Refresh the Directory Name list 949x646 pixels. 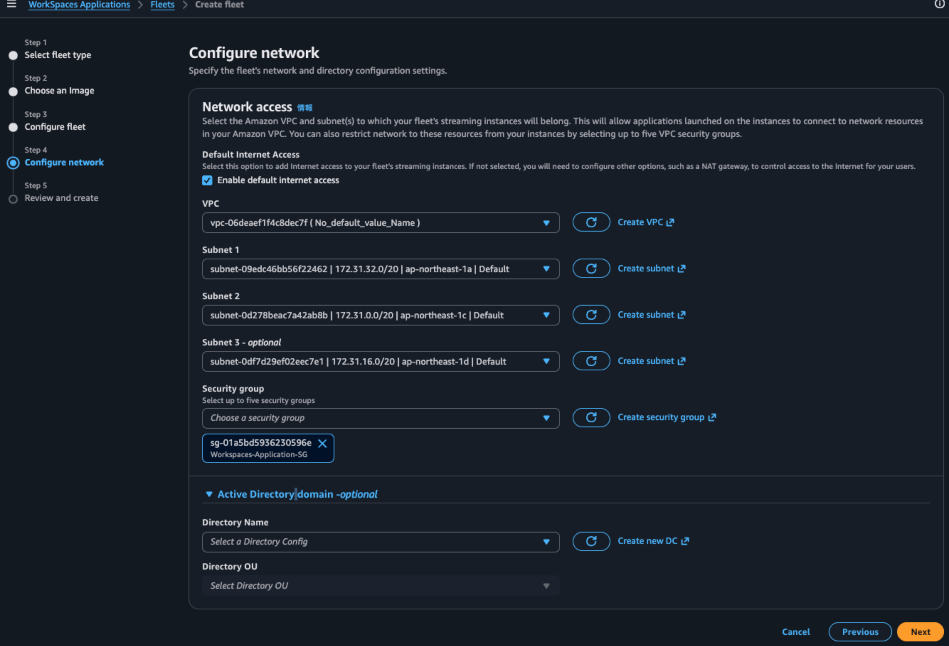point(591,541)
